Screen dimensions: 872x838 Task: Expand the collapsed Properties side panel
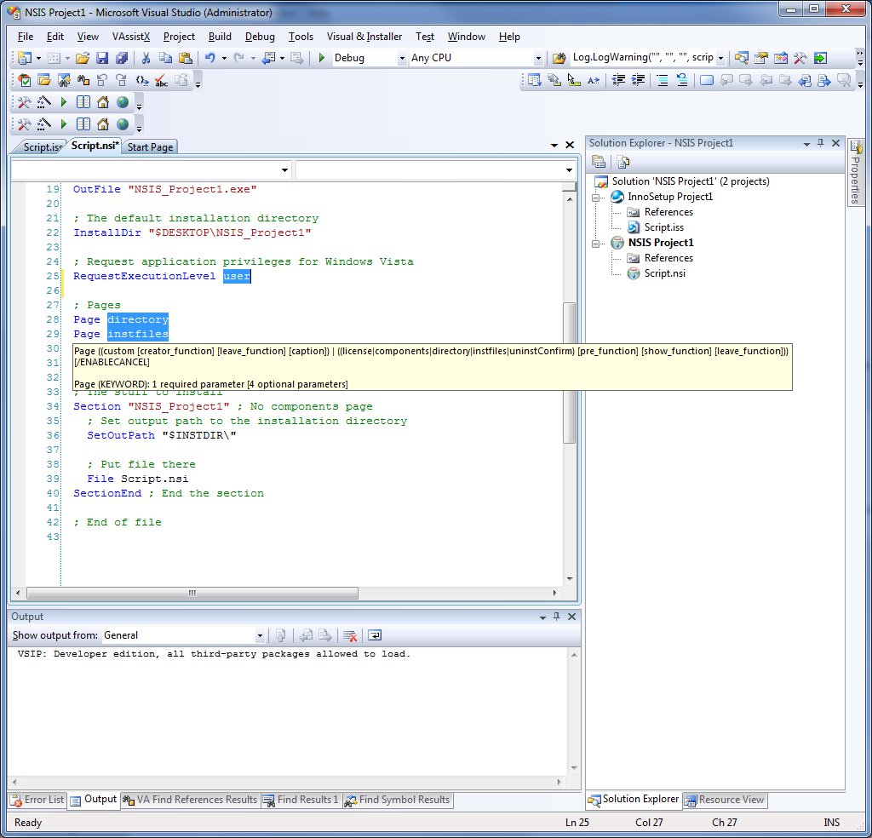coord(855,172)
